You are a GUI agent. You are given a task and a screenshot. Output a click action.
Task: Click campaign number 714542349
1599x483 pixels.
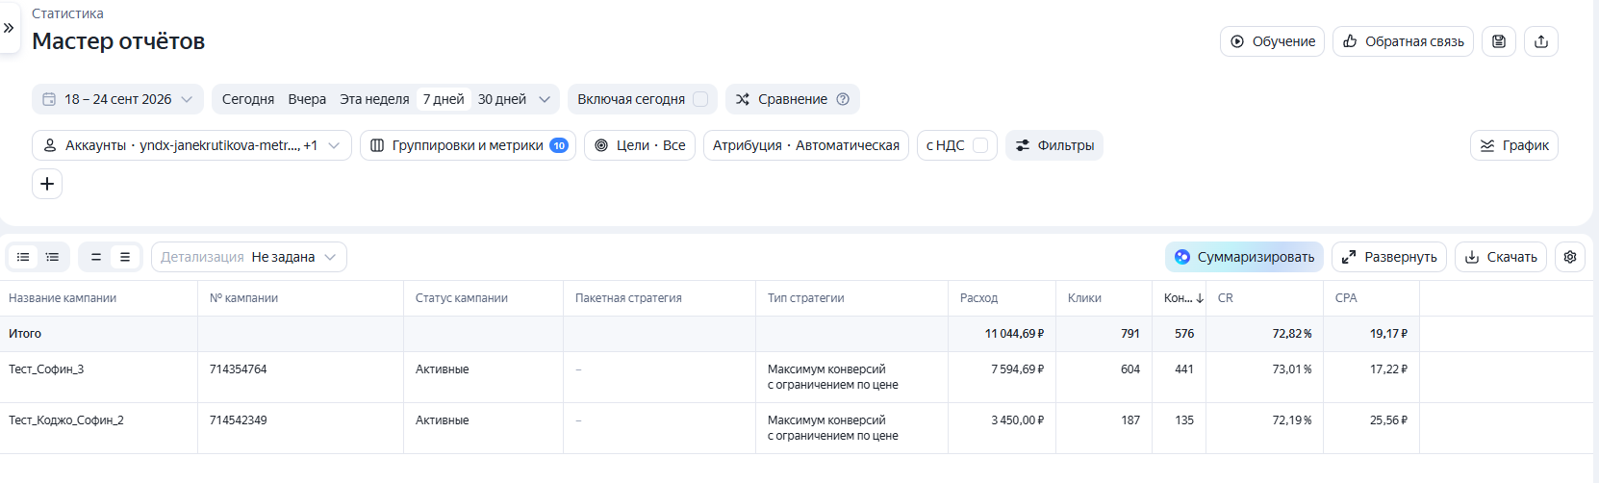pyautogui.click(x=239, y=420)
